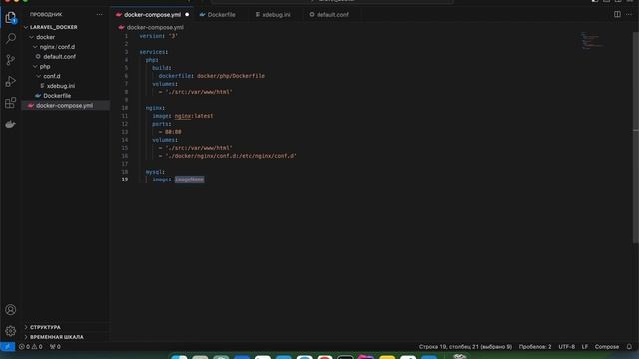Open the Manage settings gear
Viewport: 639px width, 359px height.
[x=11, y=331]
